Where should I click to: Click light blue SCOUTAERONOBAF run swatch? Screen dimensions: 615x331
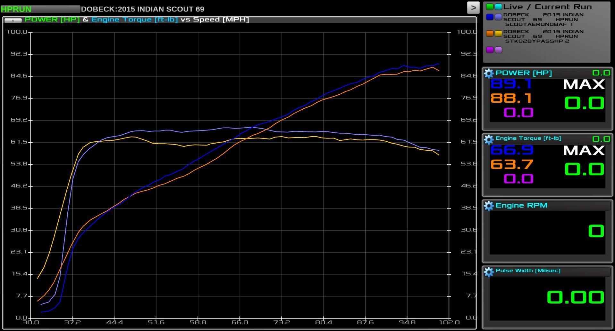(x=498, y=17)
